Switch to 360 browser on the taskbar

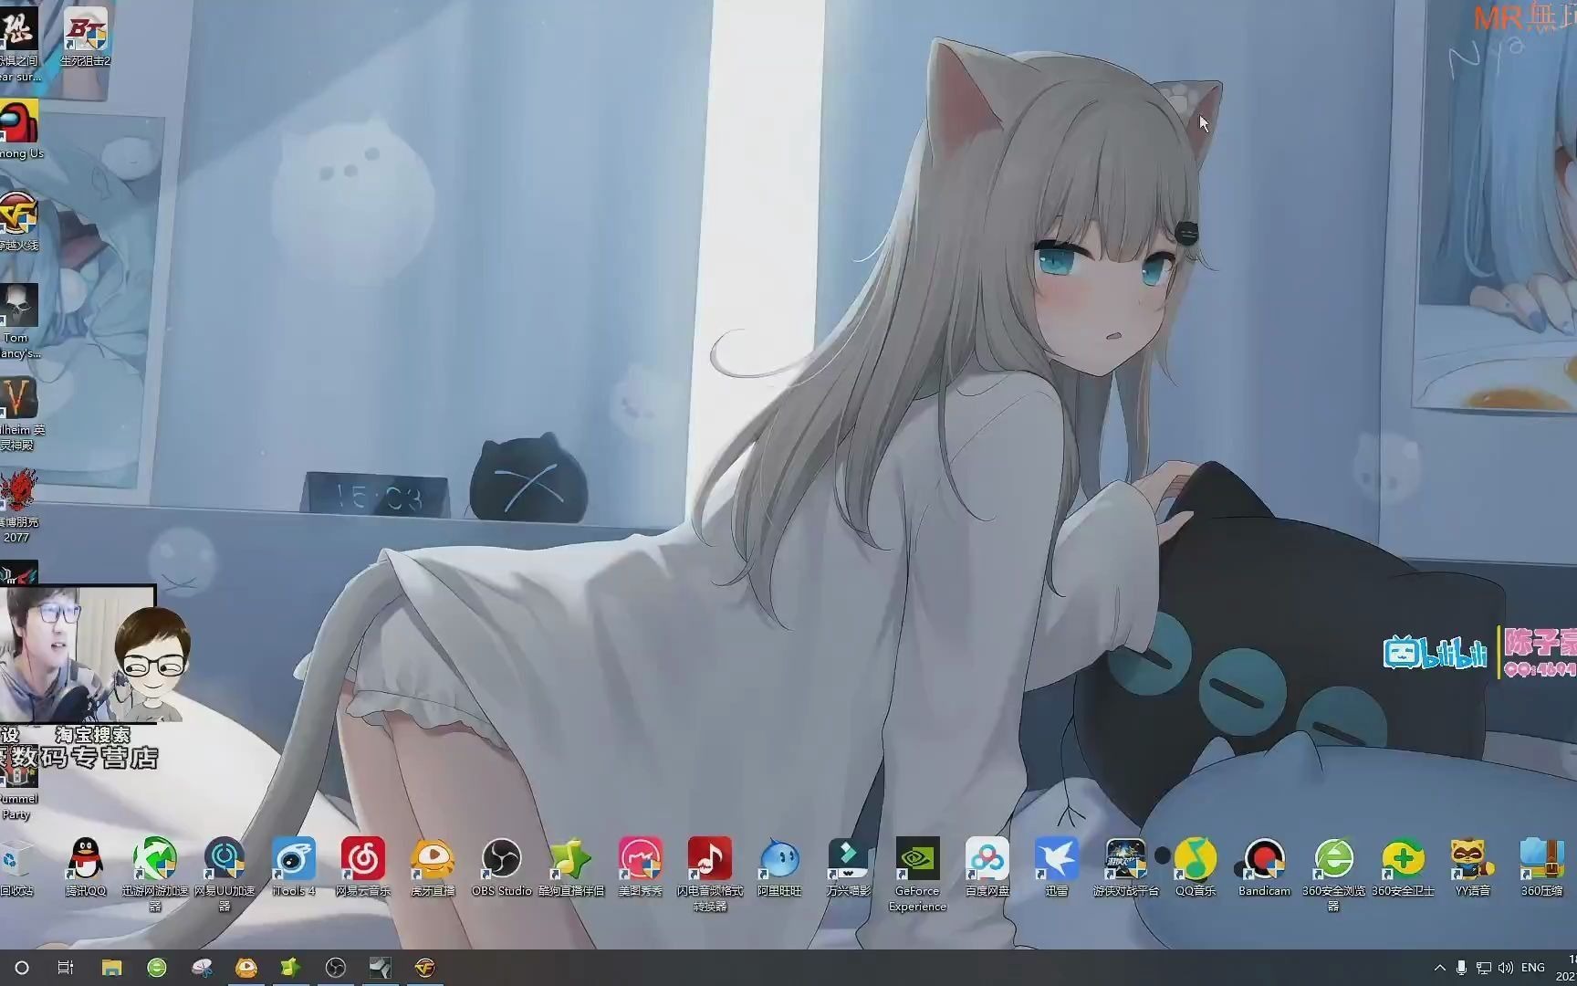point(157,968)
